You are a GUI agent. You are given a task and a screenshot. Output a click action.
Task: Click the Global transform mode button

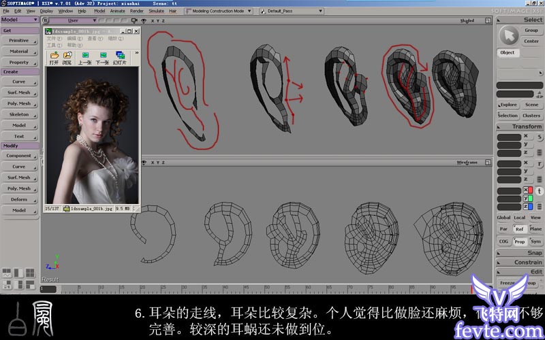point(503,218)
